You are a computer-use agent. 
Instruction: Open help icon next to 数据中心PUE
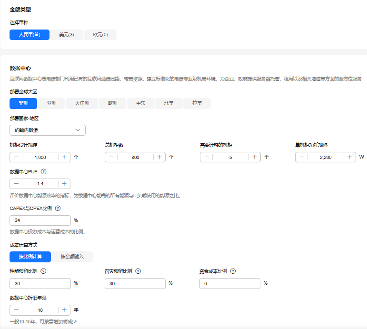click(x=43, y=172)
